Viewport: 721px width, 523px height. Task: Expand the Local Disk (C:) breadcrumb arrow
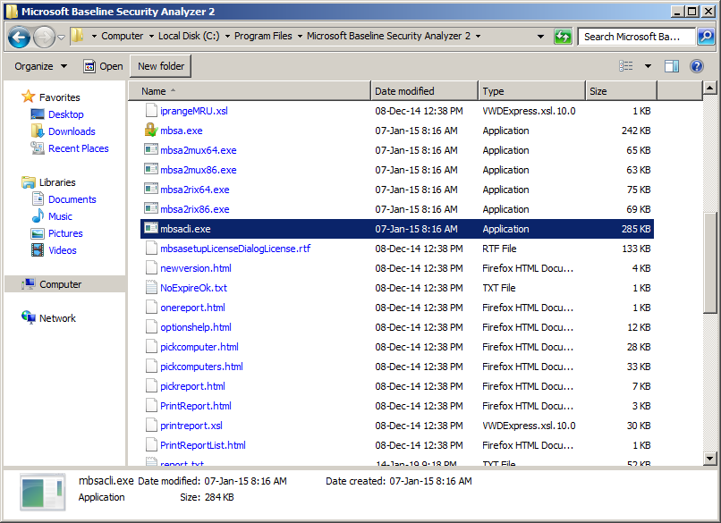tap(227, 37)
